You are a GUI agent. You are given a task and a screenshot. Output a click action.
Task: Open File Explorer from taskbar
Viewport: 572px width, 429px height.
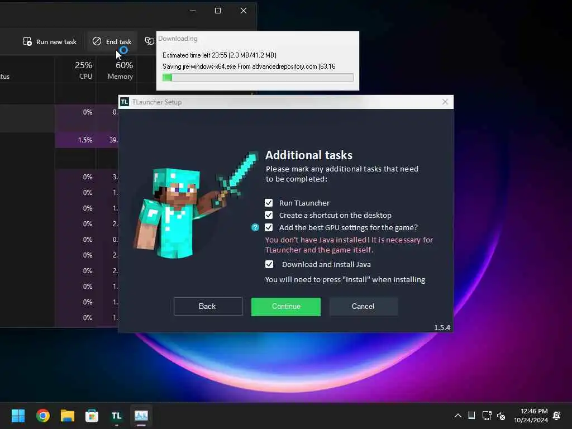coord(68,416)
